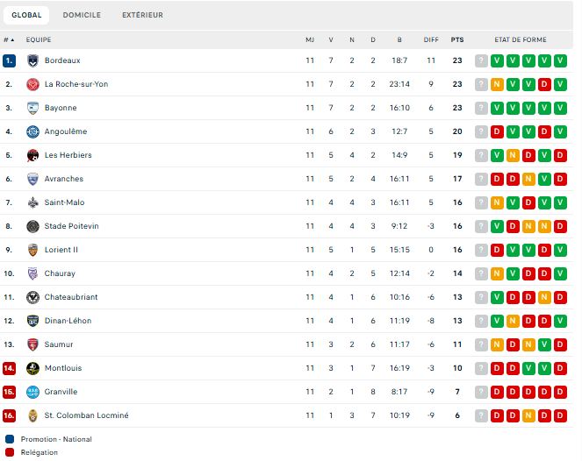Open the Extérieur standings tab

click(x=142, y=15)
